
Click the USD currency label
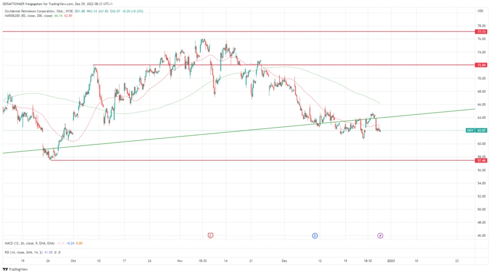(480, 11)
